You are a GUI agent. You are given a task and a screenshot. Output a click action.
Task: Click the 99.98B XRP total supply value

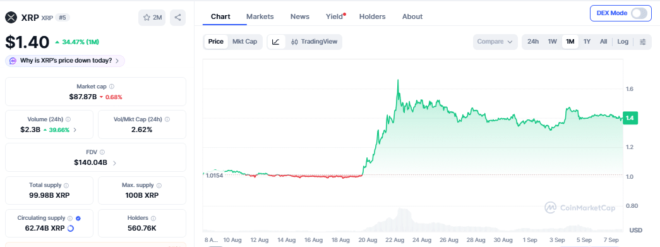[49, 195]
